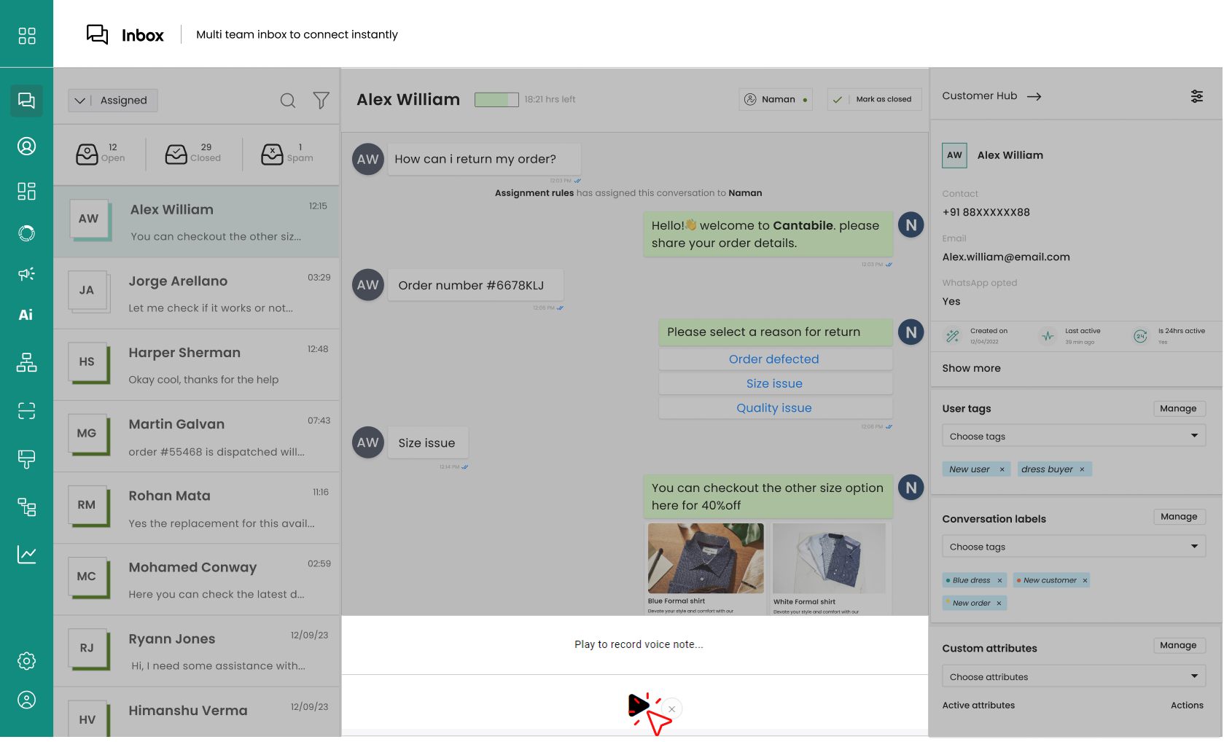Open the User tags Choose tags dropdown
This screenshot has height=742, width=1224.
(1072, 436)
